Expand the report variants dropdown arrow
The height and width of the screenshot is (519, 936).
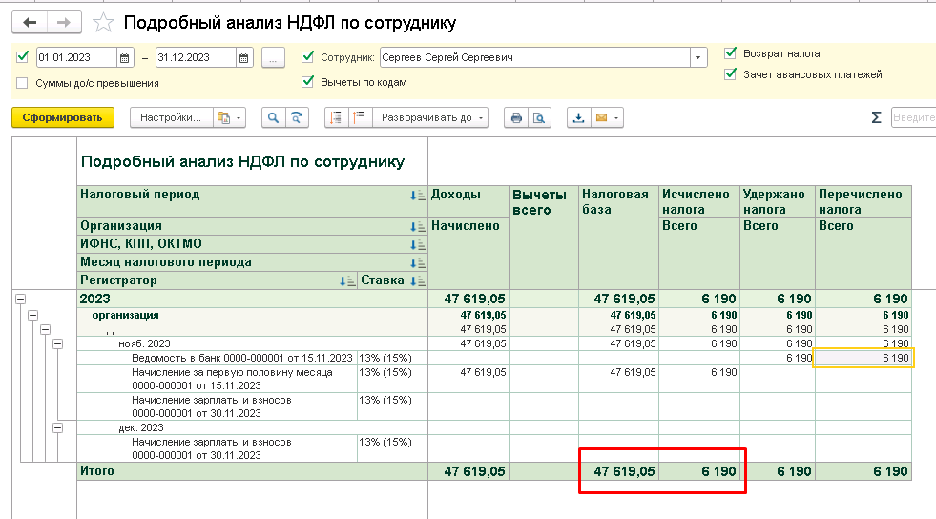(x=239, y=117)
